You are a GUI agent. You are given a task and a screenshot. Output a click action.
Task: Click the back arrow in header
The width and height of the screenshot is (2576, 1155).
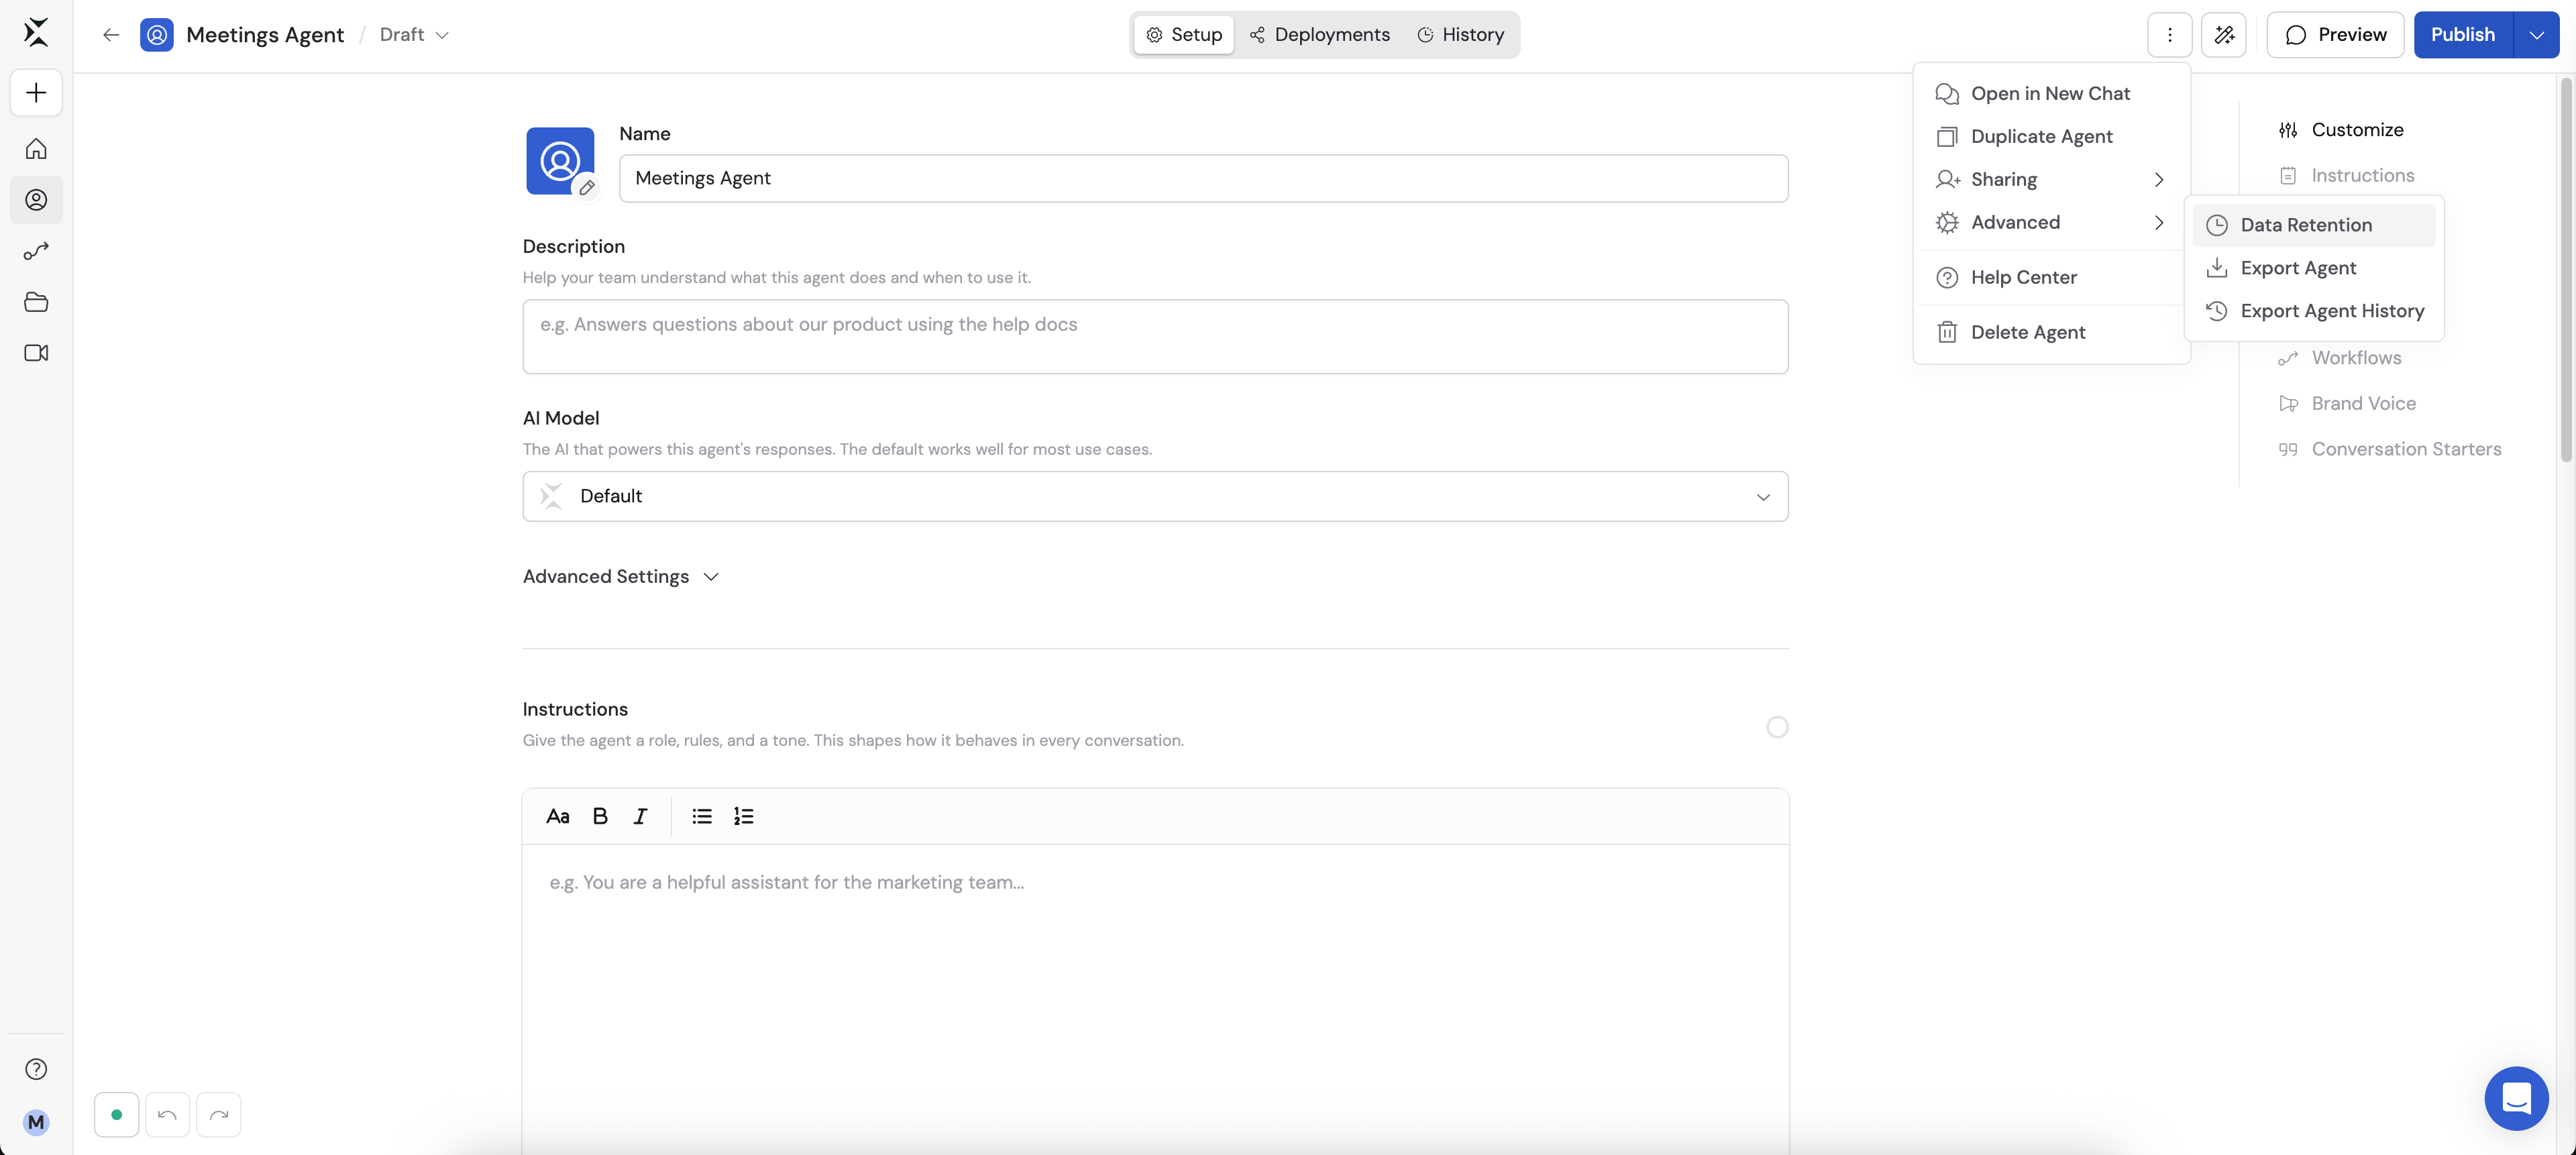pos(111,35)
